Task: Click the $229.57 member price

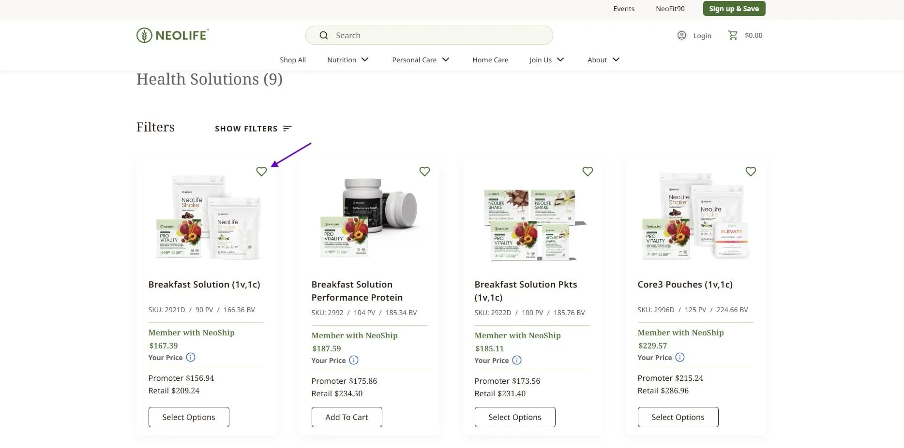Action: coord(653,346)
